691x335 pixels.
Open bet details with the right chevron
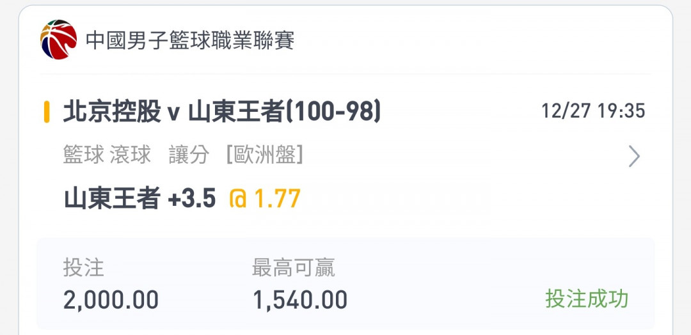[634, 156]
